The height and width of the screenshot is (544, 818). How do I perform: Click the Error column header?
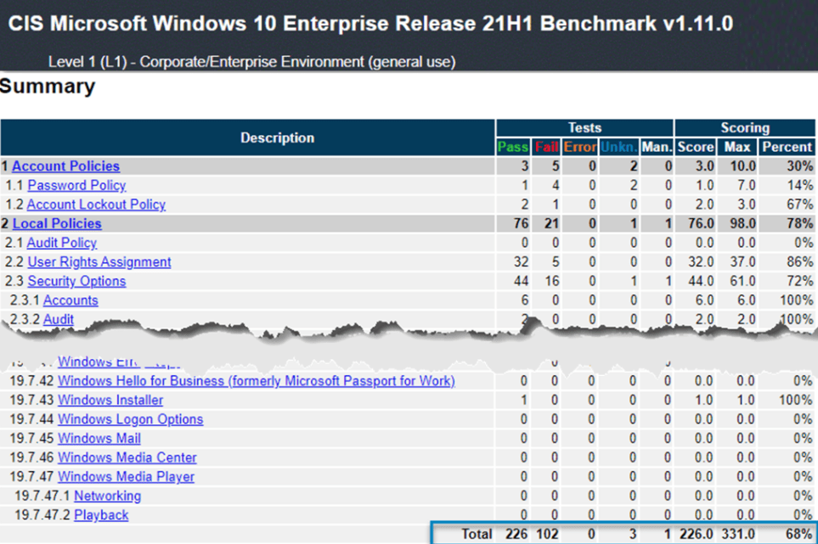pos(579,147)
